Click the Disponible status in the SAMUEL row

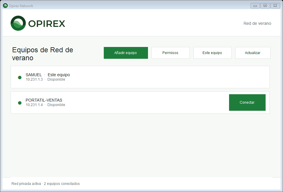point(56,79)
